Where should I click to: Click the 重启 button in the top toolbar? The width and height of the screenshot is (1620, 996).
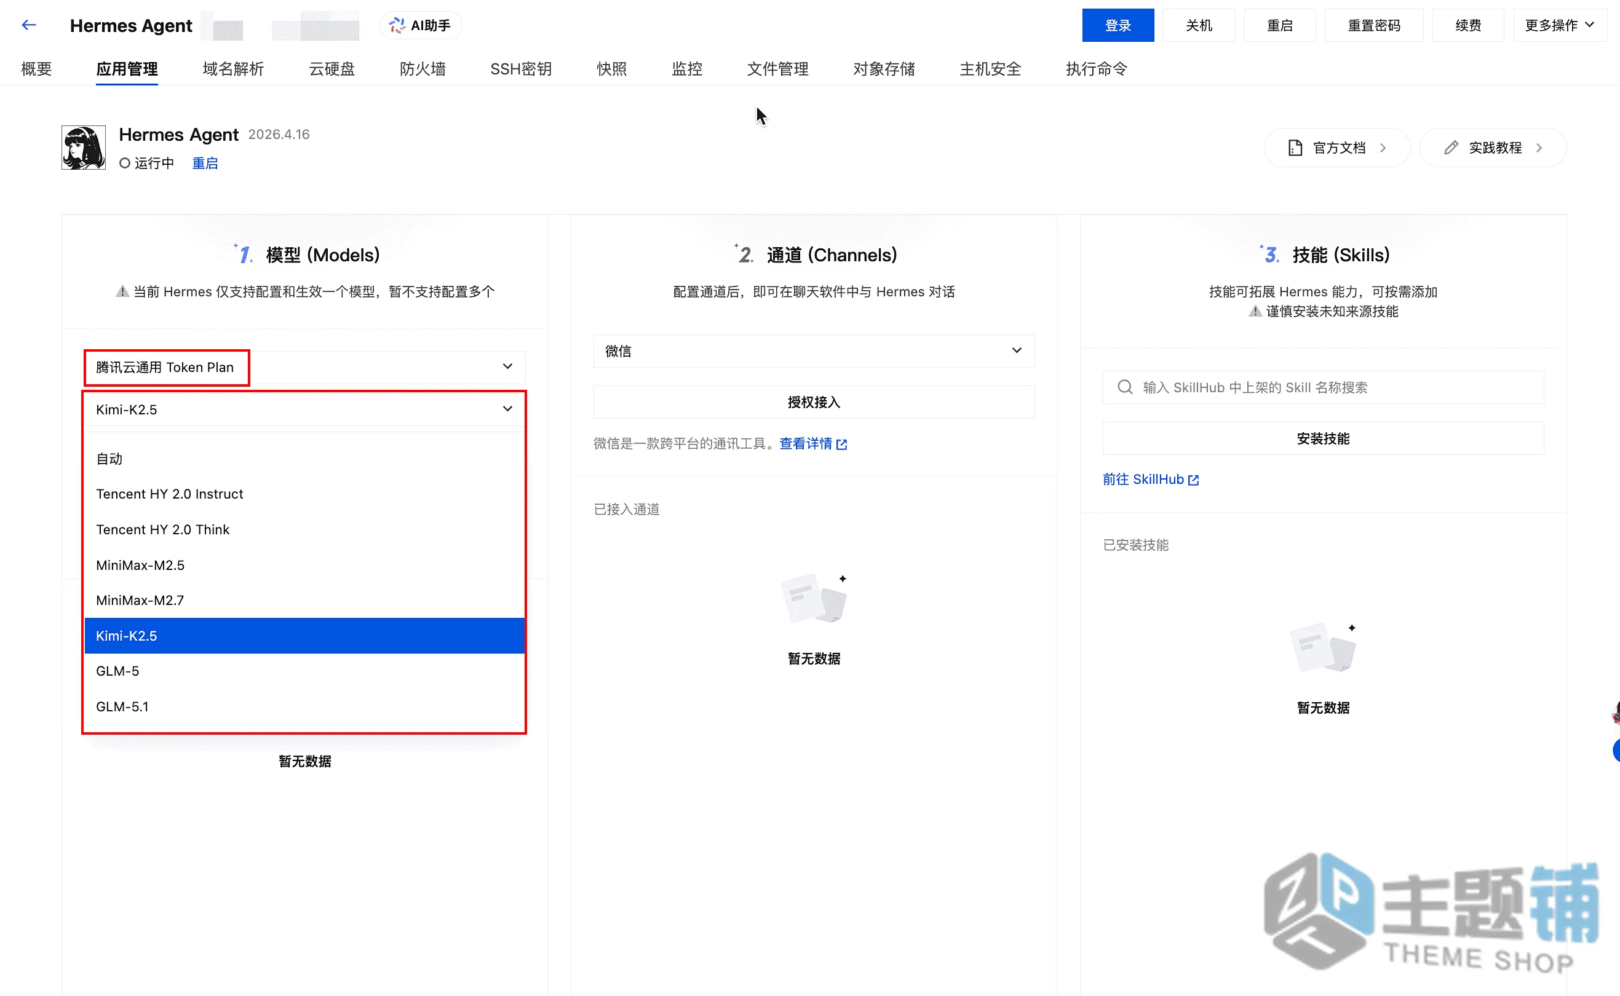click(x=1279, y=25)
